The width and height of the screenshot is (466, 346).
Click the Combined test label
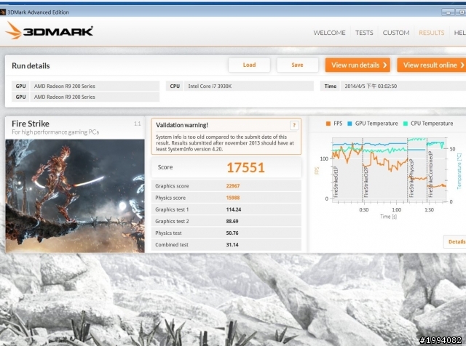coord(172,245)
